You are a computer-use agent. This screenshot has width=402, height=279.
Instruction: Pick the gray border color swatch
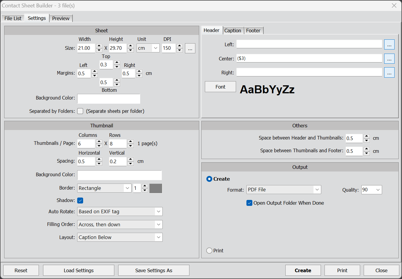click(156, 188)
